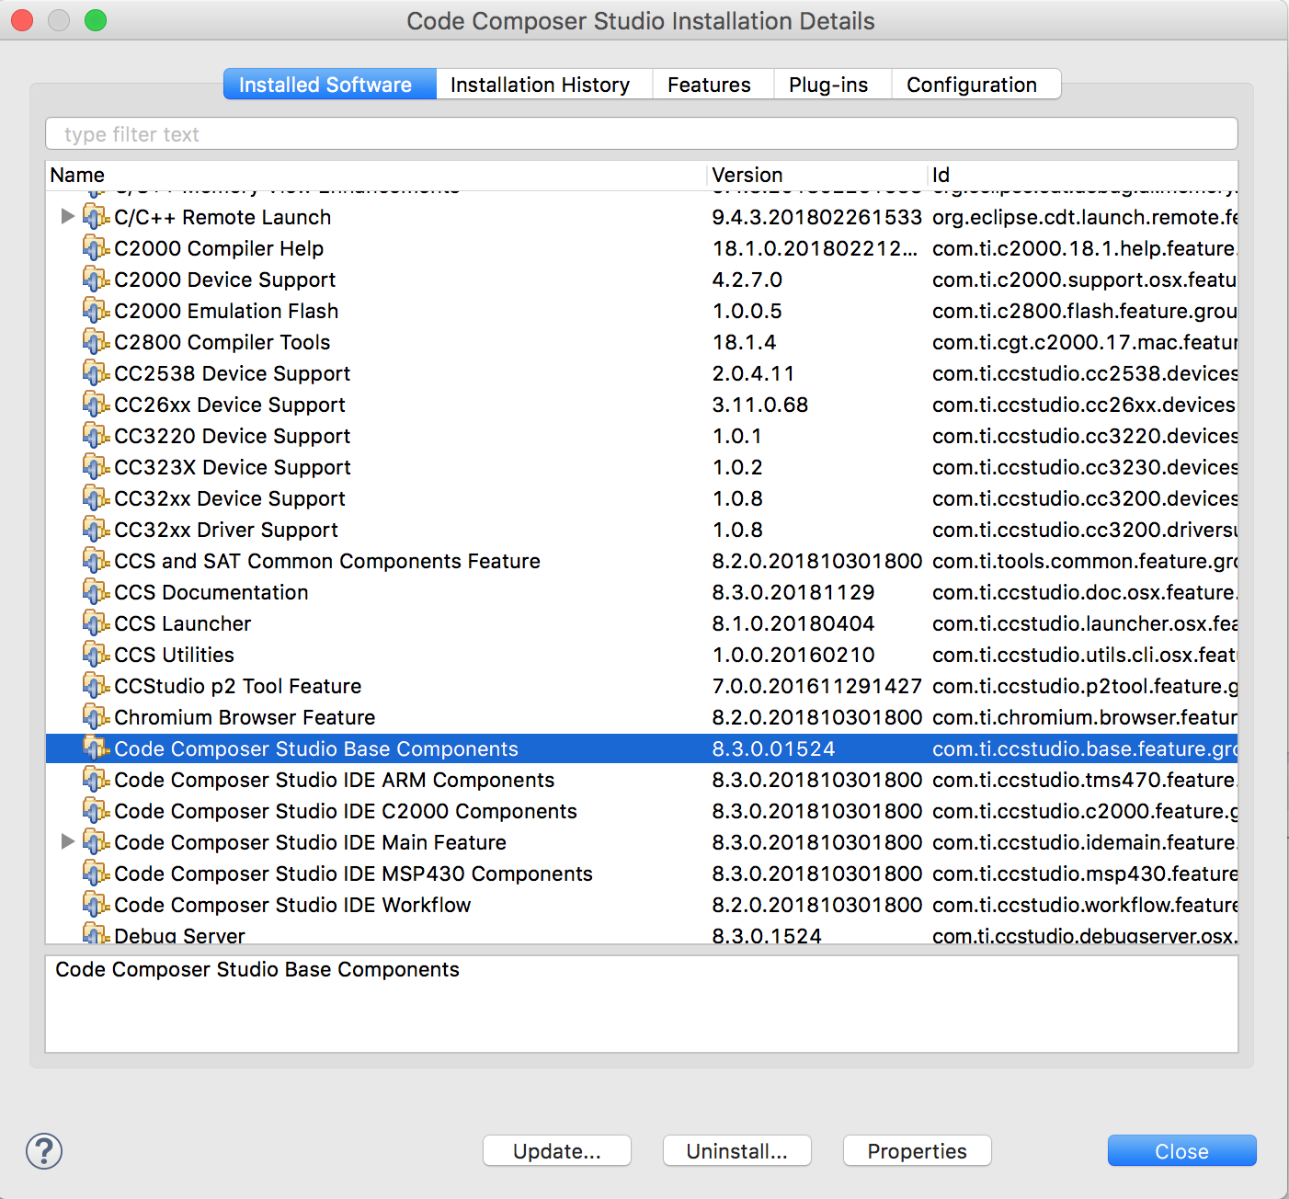Click version 4.2.7.0 of C2000 Device Support
Image resolution: width=1289 pixels, height=1199 pixels.
[x=747, y=280]
